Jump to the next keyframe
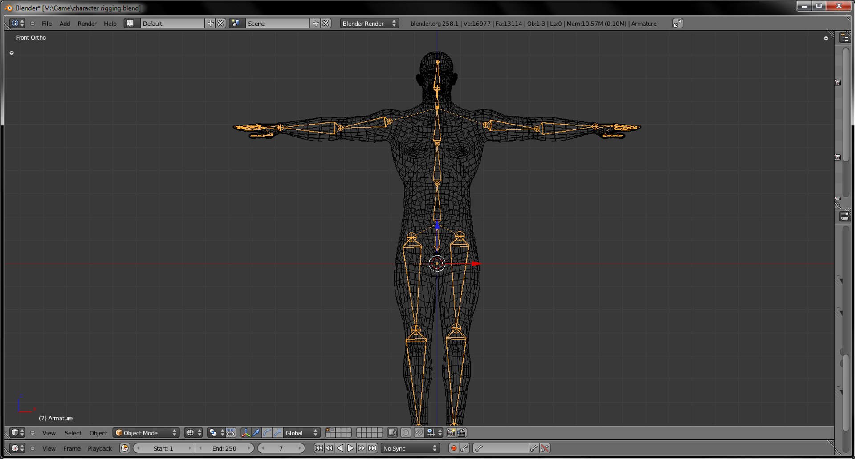The height and width of the screenshot is (459, 855). click(x=362, y=448)
